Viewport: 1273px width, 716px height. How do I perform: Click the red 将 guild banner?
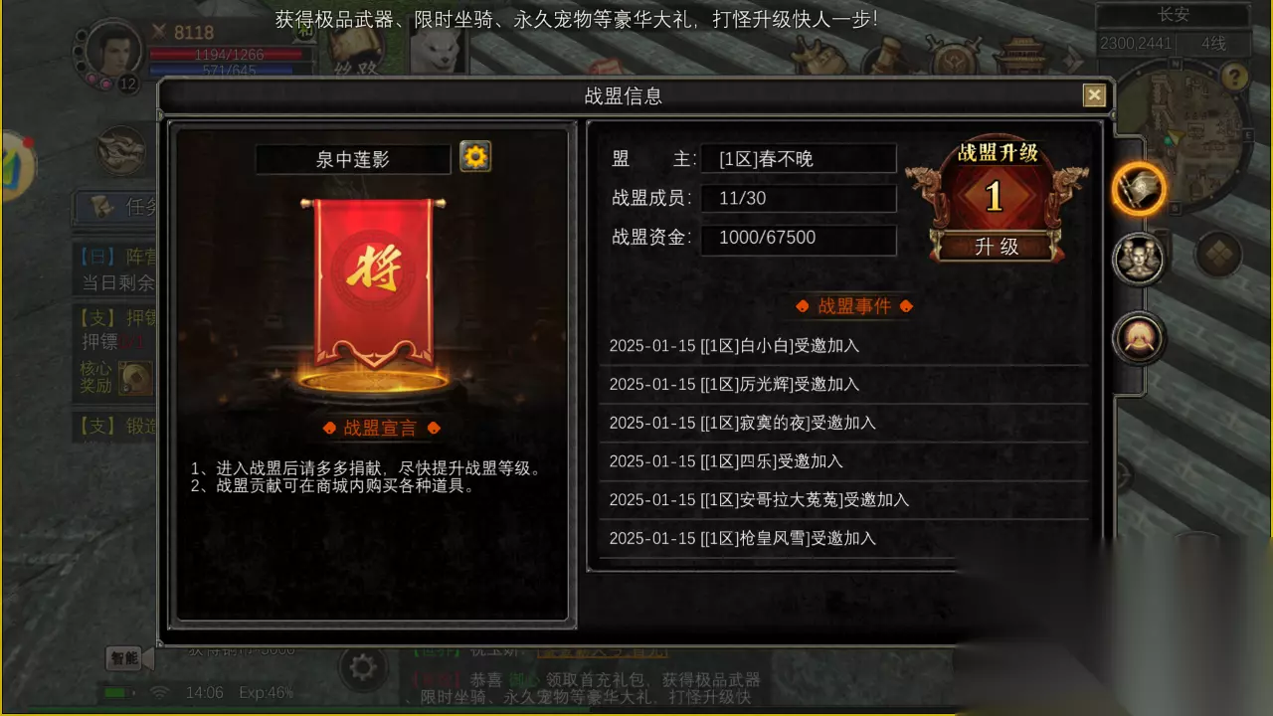(x=373, y=283)
